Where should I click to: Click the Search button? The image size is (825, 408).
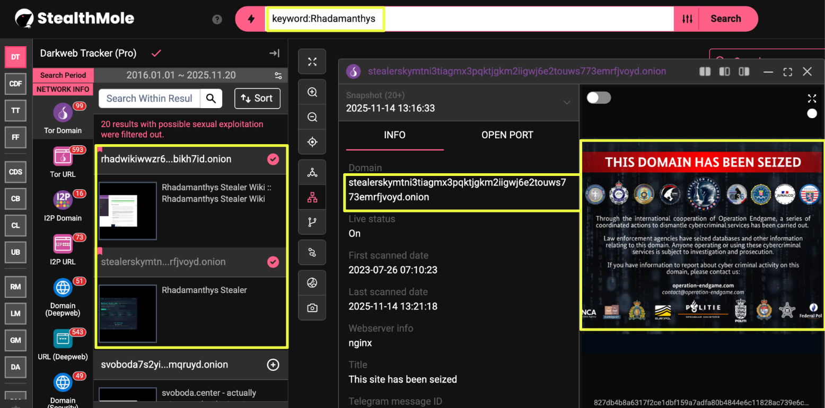[x=726, y=19]
